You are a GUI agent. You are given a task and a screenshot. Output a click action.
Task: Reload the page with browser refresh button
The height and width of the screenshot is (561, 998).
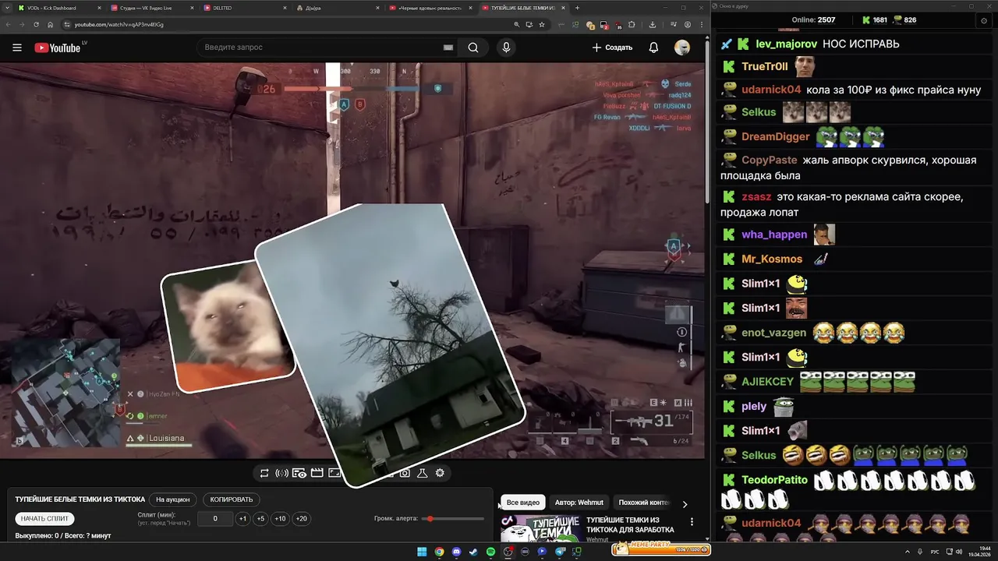36,24
